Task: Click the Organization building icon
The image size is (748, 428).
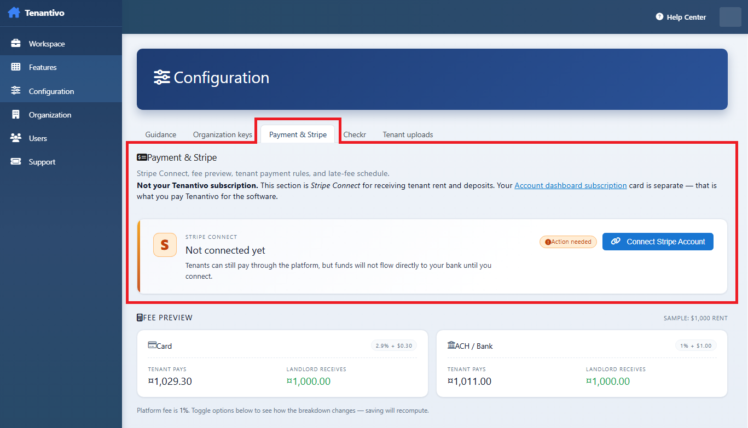Action: (x=16, y=115)
